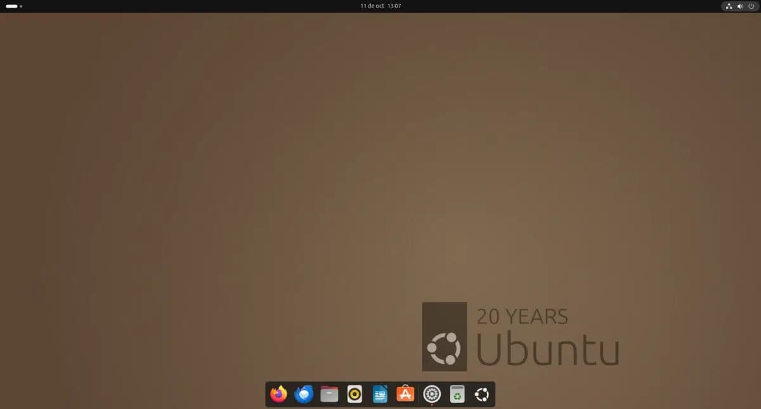Click the date "11 de oct"

(x=372, y=6)
